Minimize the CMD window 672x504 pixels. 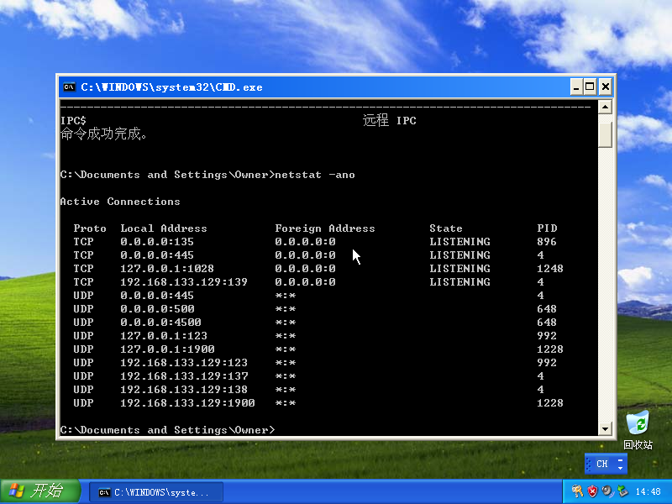pyautogui.click(x=576, y=87)
